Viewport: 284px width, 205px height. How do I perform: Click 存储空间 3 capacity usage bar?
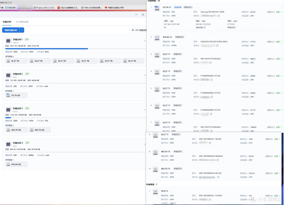tap(75, 118)
